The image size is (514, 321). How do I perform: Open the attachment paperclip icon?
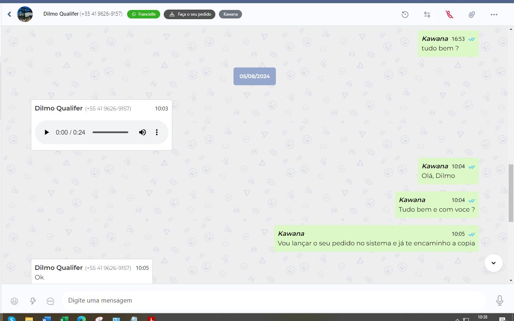pyautogui.click(x=472, y=15)
